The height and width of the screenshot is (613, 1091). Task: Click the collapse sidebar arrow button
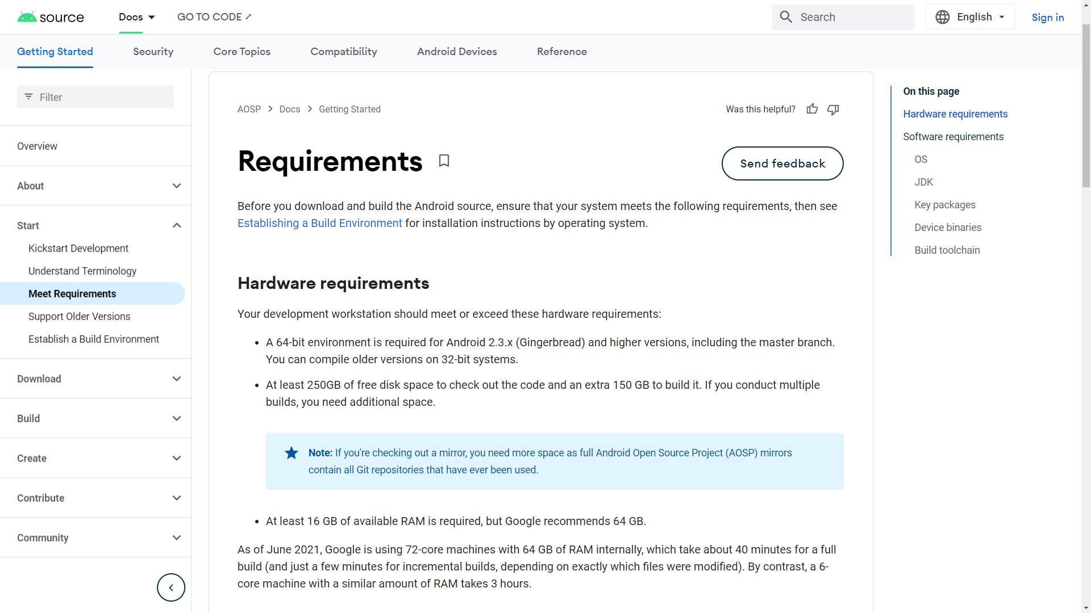pyautogui.click(x=171, y=587)
